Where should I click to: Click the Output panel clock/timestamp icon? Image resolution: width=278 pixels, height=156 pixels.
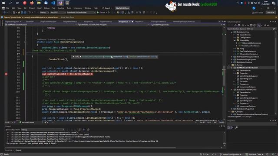[x=88, y=130]
